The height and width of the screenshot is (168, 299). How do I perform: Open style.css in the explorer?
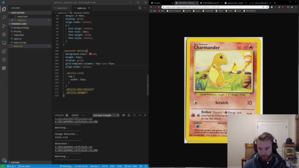(x=18, y=39)
